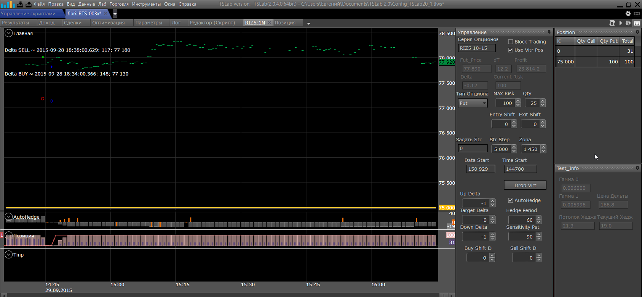Switch to the Оптимизация tab
The image size is (642, 297).
[108, 23]
